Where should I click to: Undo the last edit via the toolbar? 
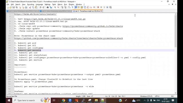click(40, 7)
